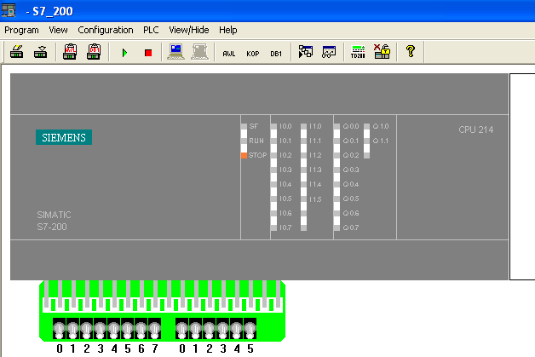Click the paste AWL program icon
Image resolution: width=535 pixels, height=357 pixels.
click(x=70, y=52)
